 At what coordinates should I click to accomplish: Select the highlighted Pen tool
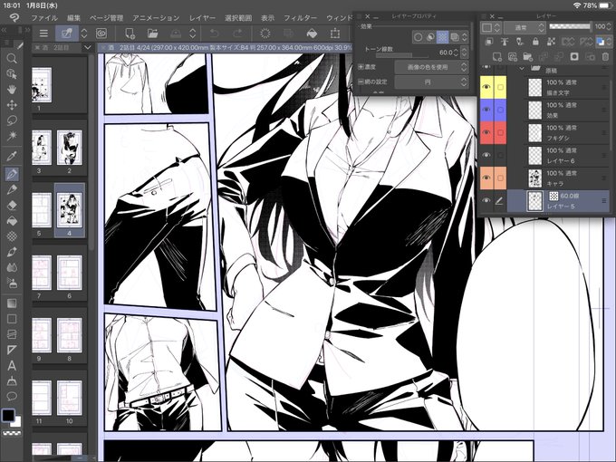click(12, 174)
